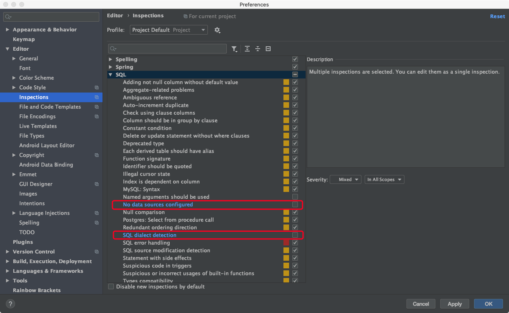
Task: Collapse the Editor section in sidebar
Action: (7, 49)
